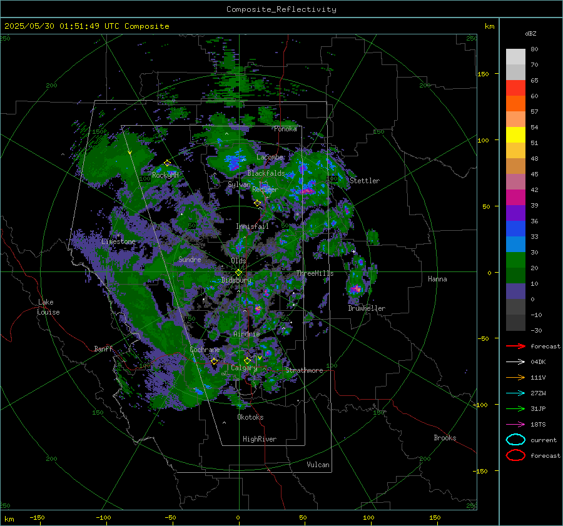Click the HighRiver label on map

point(260,439)
